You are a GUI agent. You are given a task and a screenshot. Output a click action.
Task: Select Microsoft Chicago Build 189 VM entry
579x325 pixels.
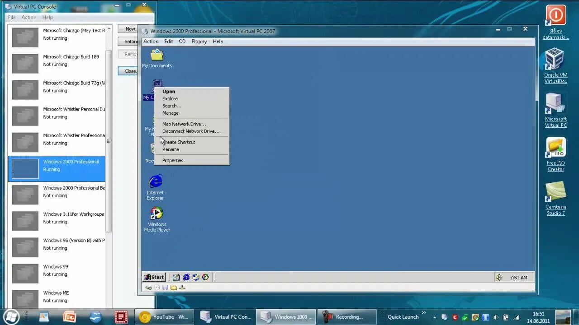coord(57,64)
